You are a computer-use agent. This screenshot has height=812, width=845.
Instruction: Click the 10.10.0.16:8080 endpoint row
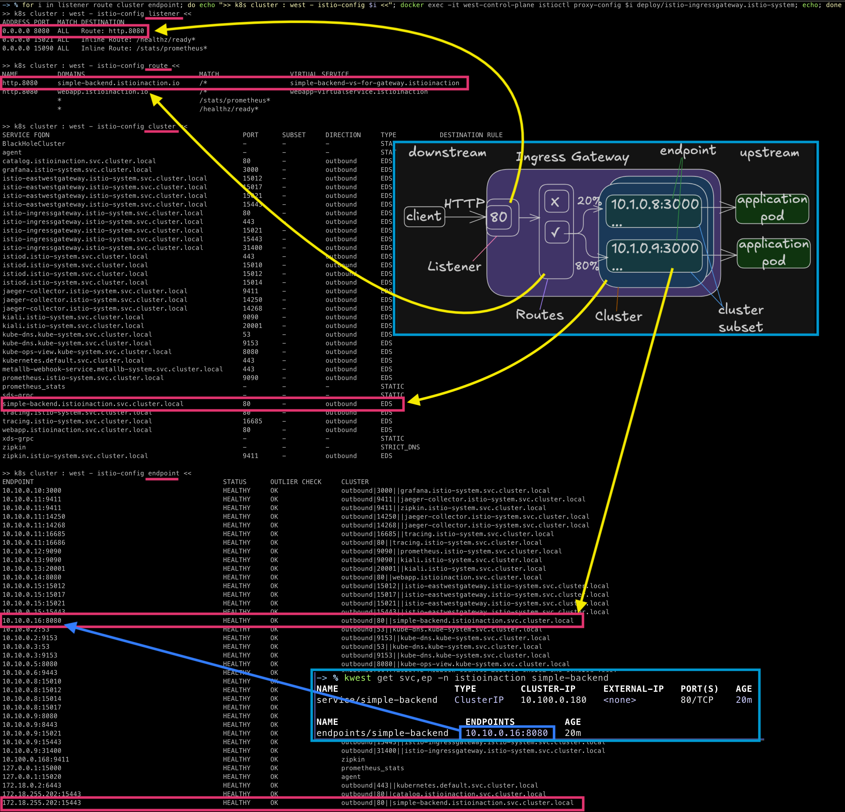pyautogui.click(x=292, y=620)
